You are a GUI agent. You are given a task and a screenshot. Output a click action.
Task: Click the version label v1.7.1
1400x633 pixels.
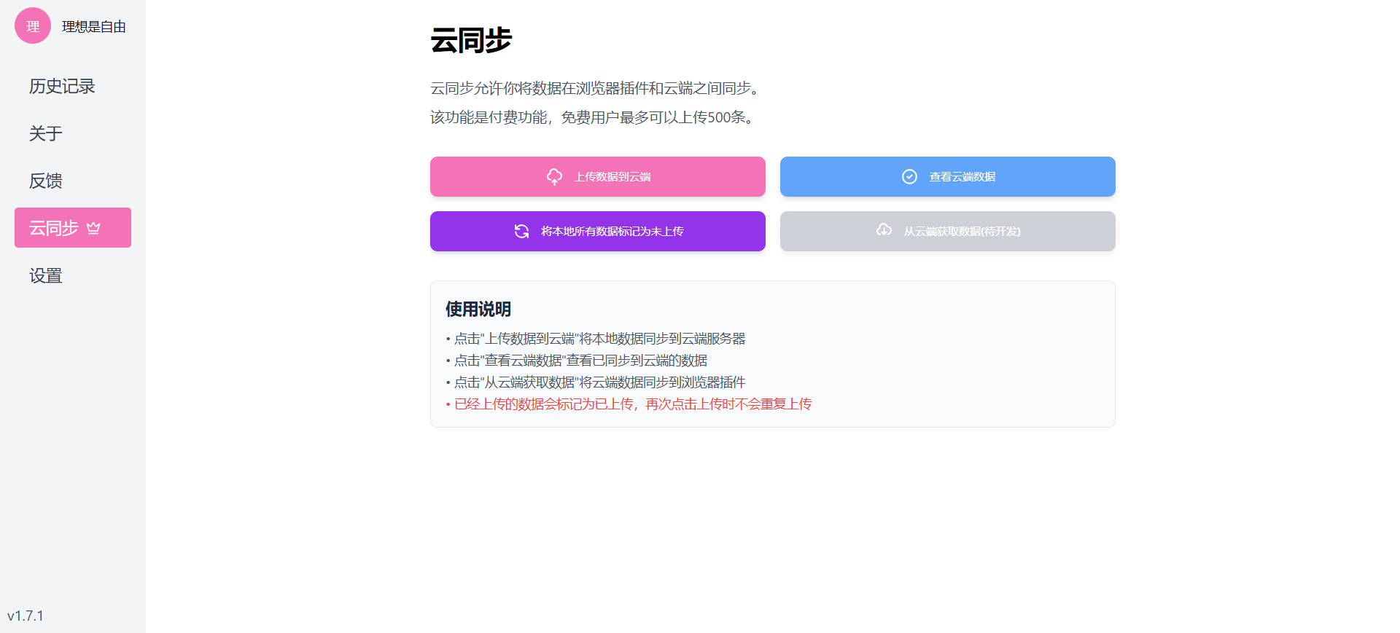coord(26,616)
